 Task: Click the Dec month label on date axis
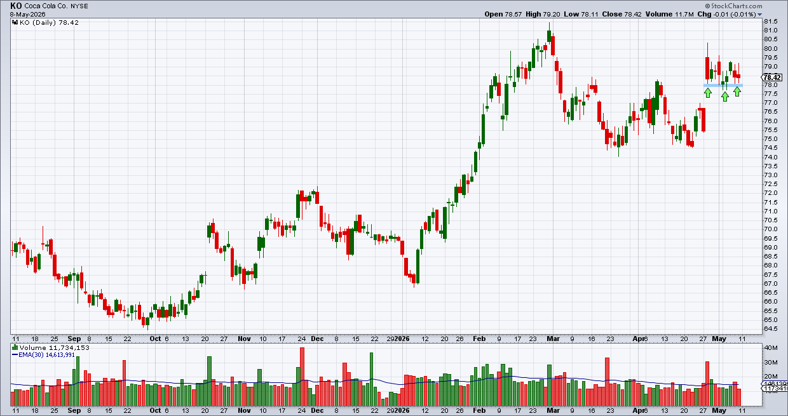coord(317,339)
